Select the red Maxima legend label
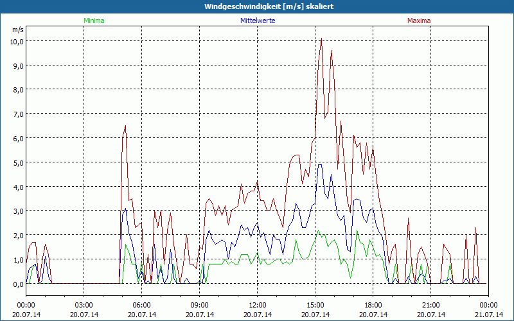514x321 pixels. (x=419, y=21)
